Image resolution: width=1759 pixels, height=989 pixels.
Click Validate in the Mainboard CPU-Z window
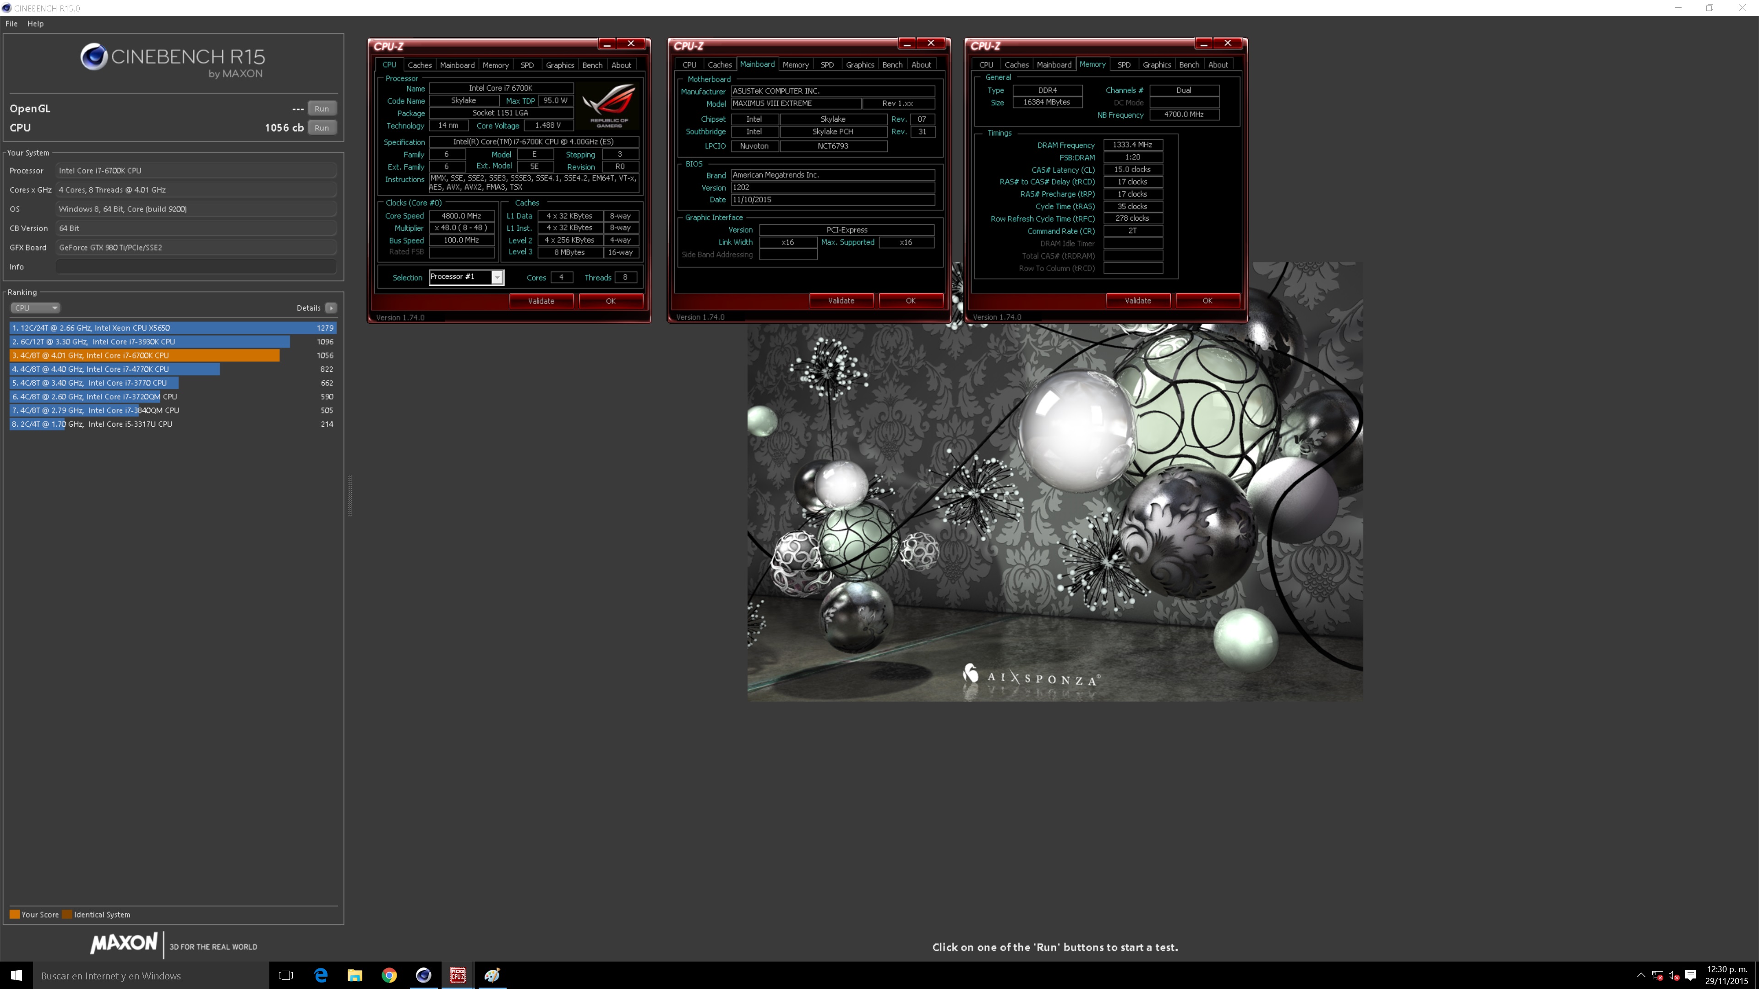841,300
